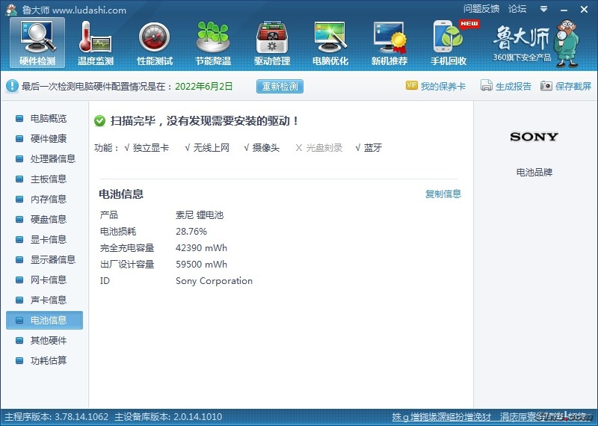The height and width of the screenshot is (426, 598).
Task: Open 新机推荐 new PC recommendation icon
Action: [389, 43]
